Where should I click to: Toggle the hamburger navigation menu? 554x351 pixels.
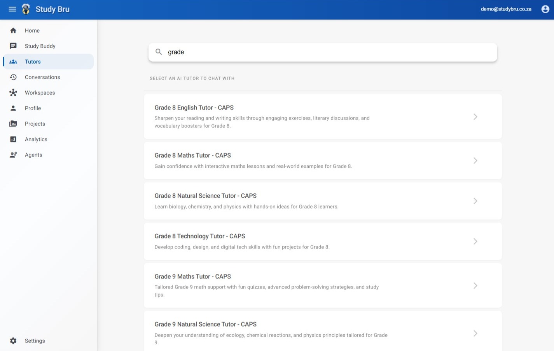(x=12, y=9)
